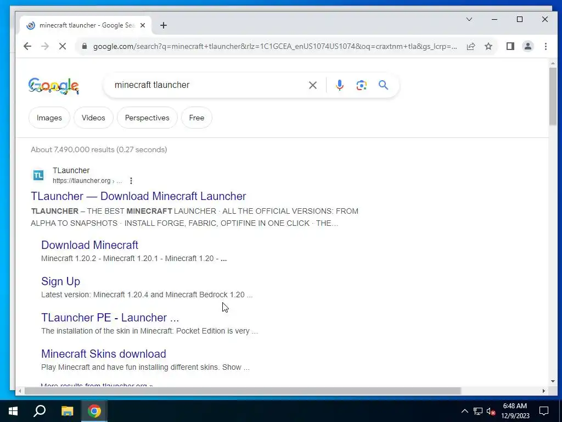Click the scroll right arrow

coord(544,391)
